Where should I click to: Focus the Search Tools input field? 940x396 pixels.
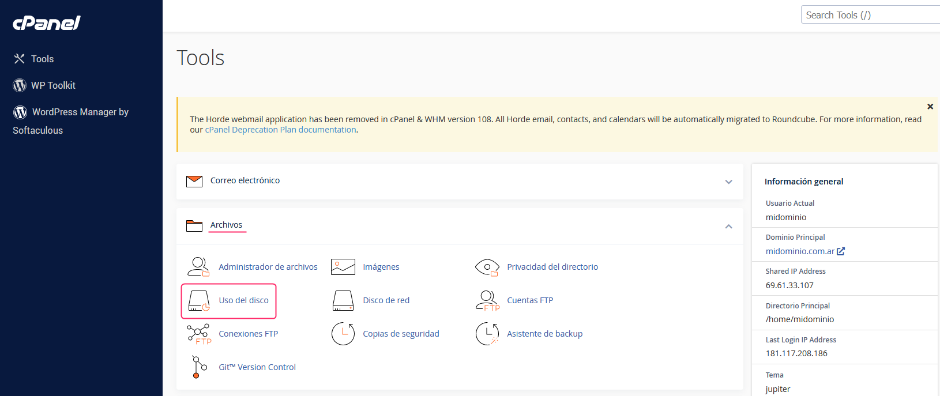tap(870, 15)
